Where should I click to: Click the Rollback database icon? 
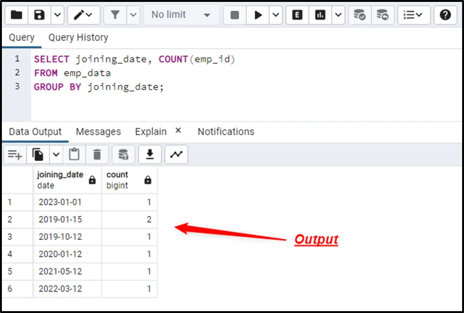tap(383, 15)
